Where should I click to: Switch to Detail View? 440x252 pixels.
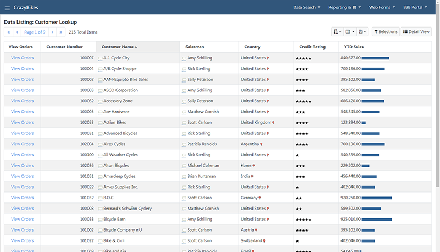click(x=416, y=32)
